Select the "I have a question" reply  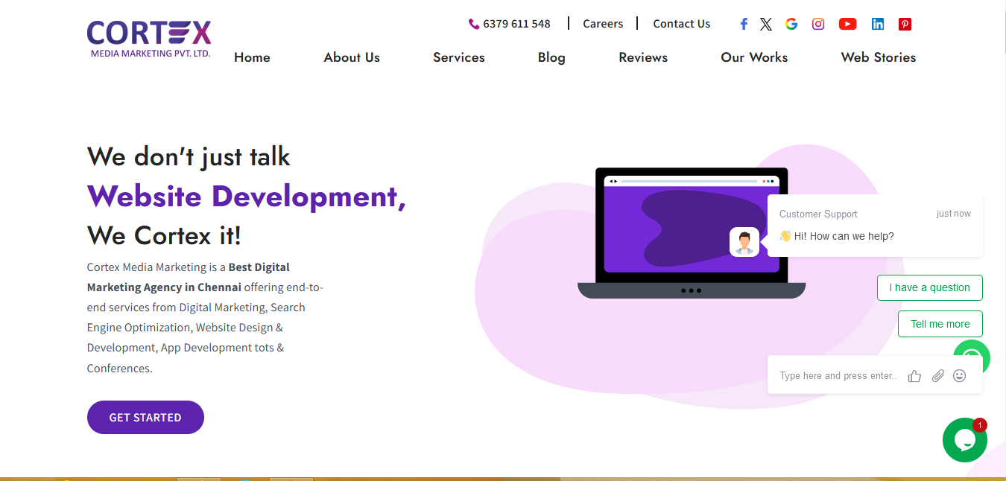pos(930,287)
